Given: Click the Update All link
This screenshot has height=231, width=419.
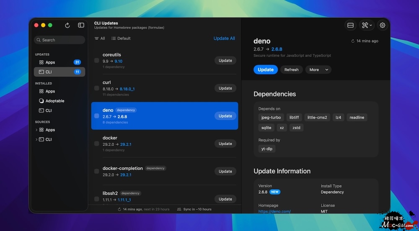Looking at the screenshot, I should tap(224, 38).
